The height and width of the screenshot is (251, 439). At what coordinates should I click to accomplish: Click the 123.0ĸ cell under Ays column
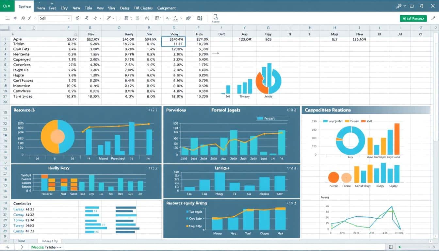pyautogui.click(x=245, y=39)
